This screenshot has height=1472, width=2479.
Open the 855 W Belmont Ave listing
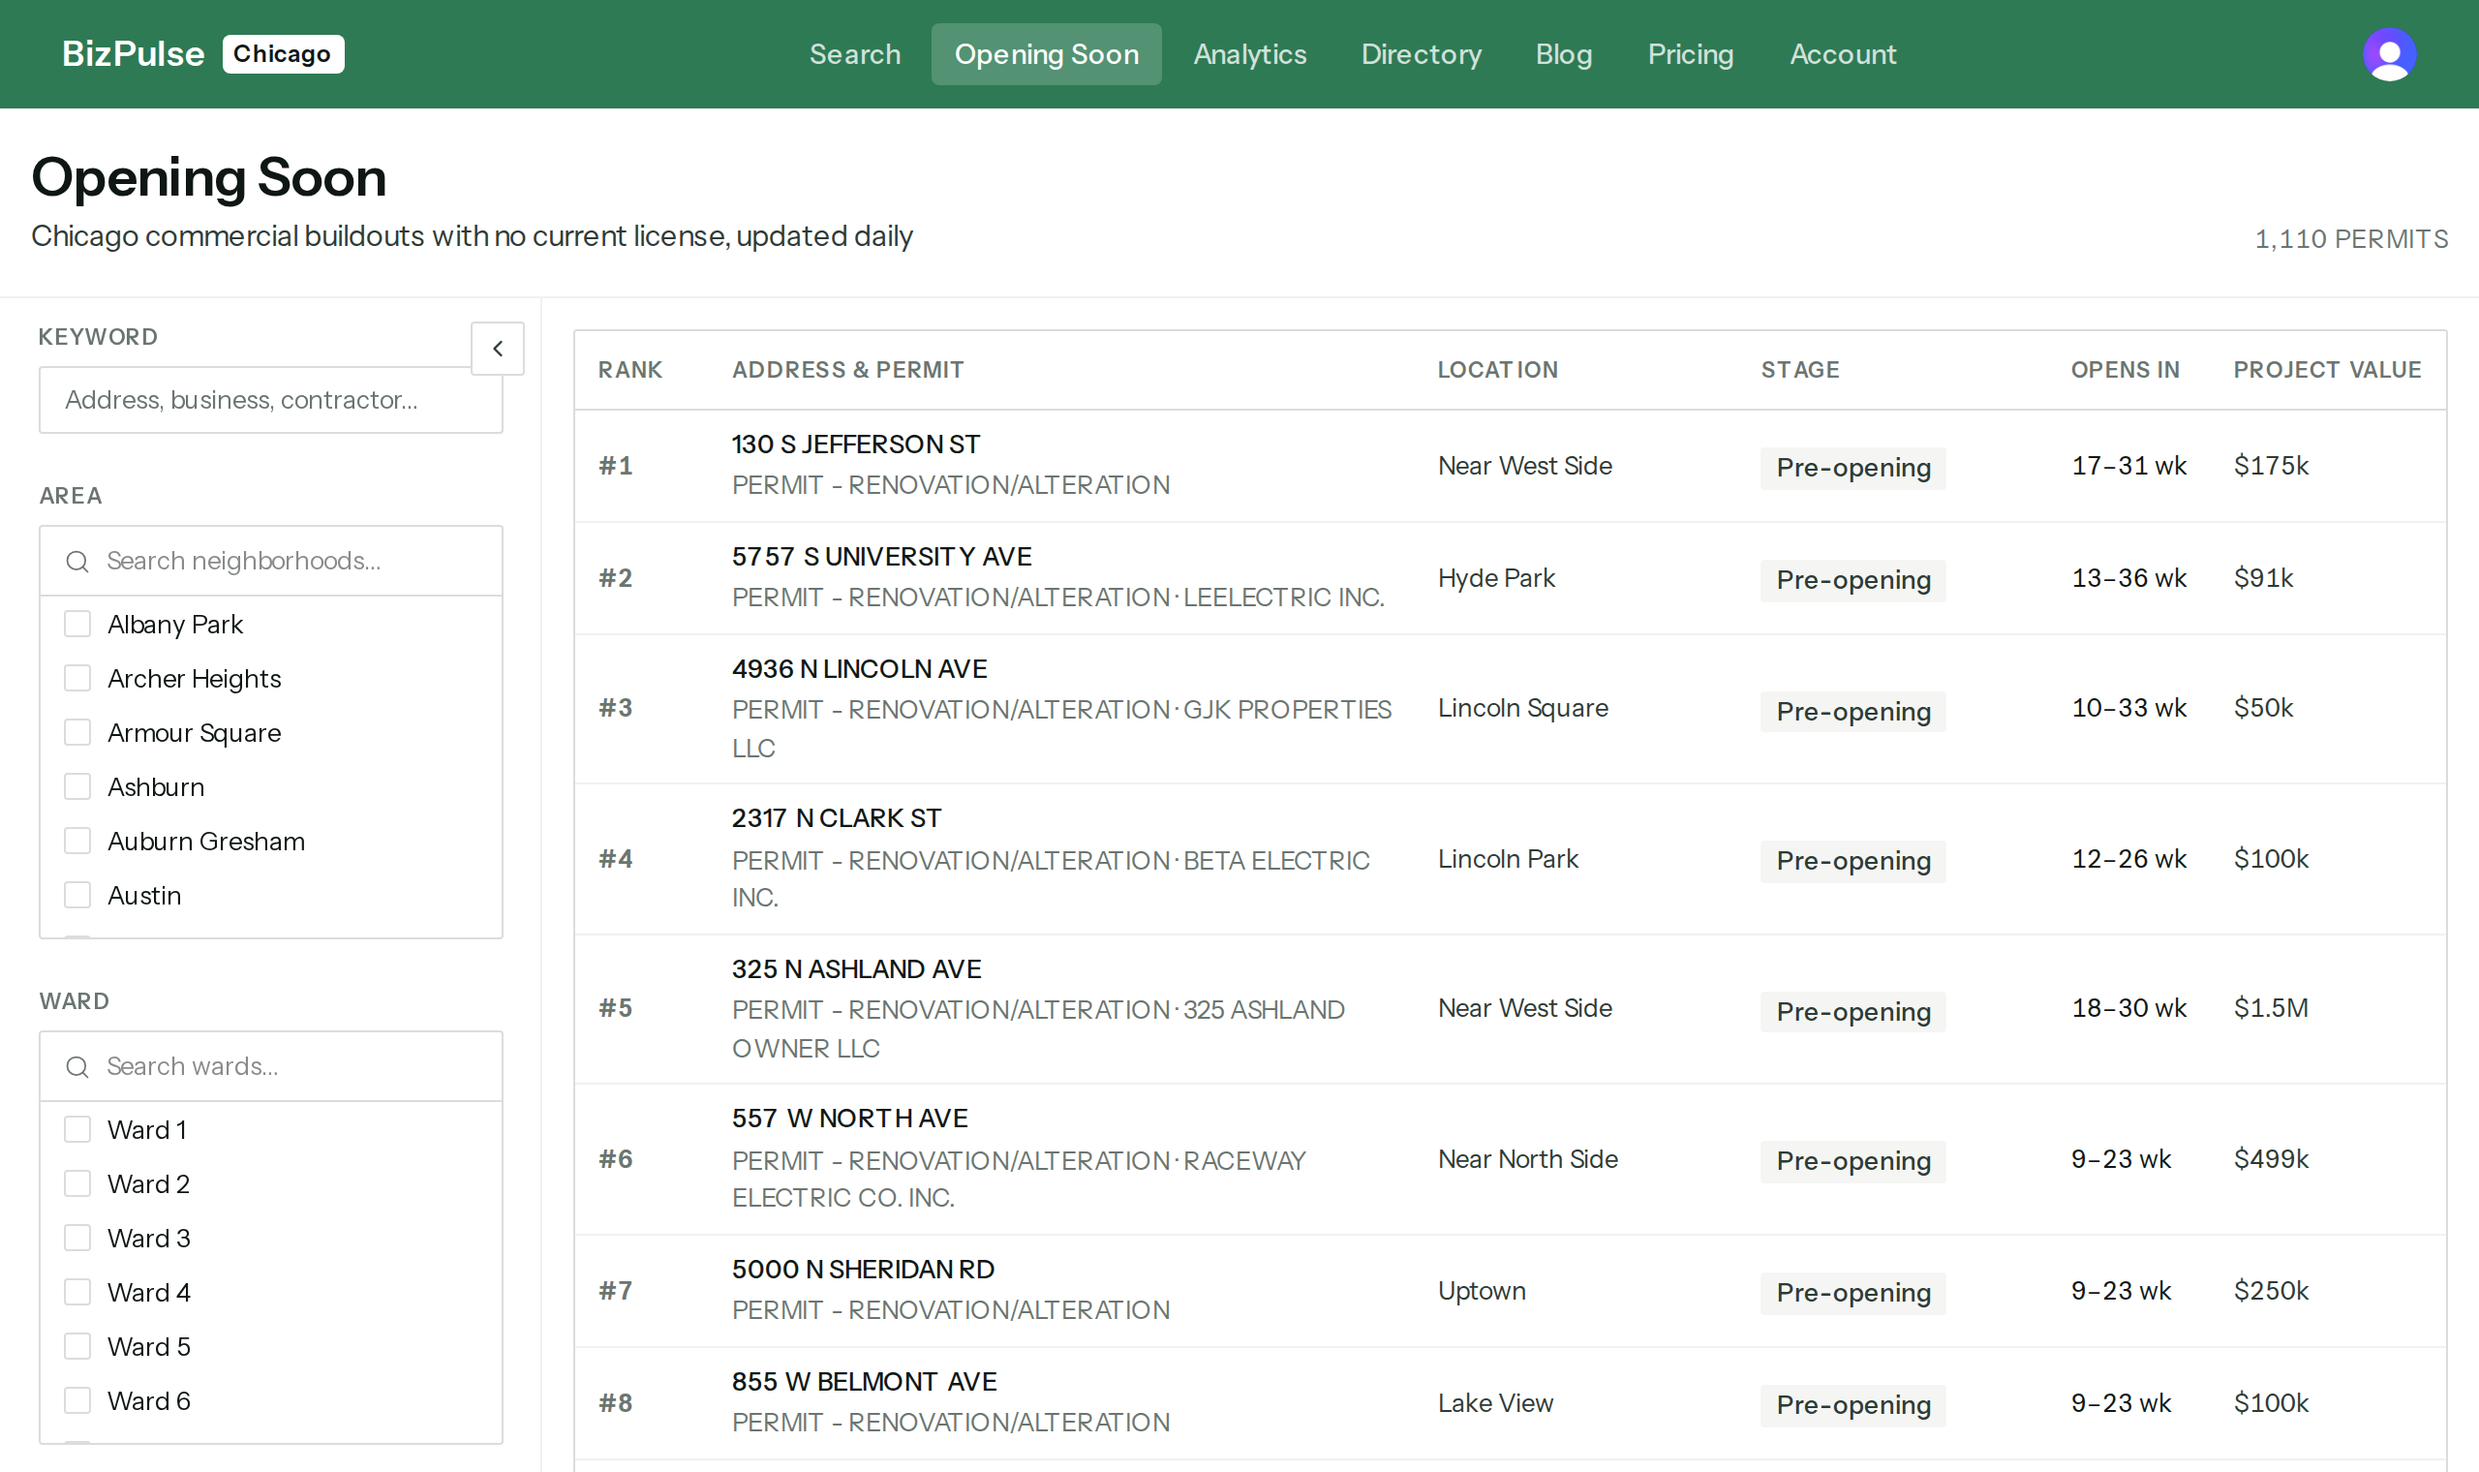click(x=865, y=1382)
